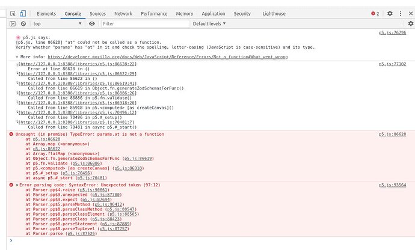The width and height of the screenshot is (415, 250).
Task: Open the right-side p5.js:86628 source link
Action: click(392, 134)
